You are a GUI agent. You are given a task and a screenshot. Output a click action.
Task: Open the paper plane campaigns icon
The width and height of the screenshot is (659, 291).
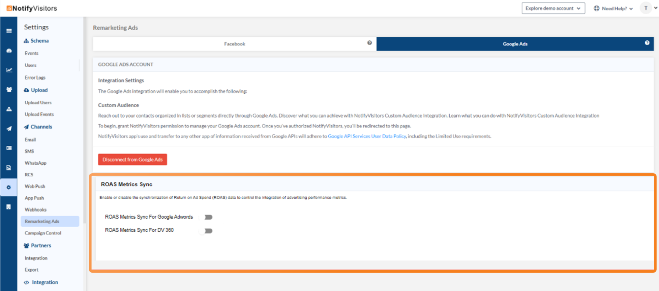[9, 129]
